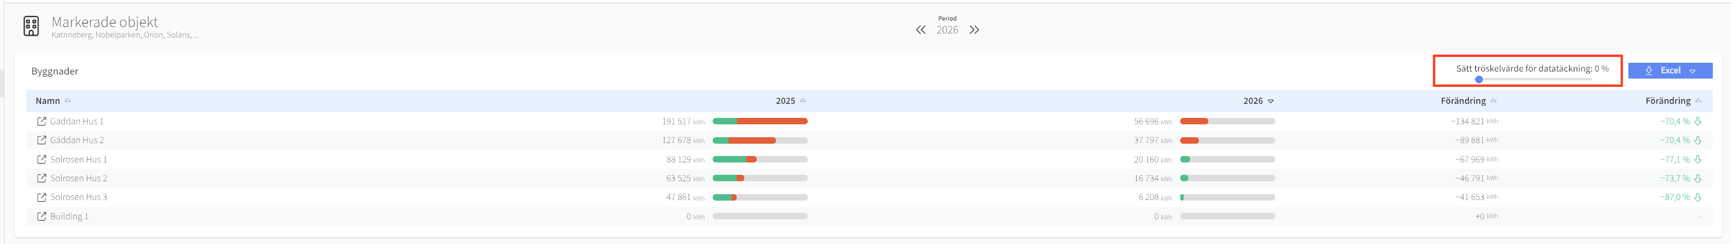Open the Solrosen Hus 3 building link
This screenshot has width=1731, height=244.
click(79, 198)
